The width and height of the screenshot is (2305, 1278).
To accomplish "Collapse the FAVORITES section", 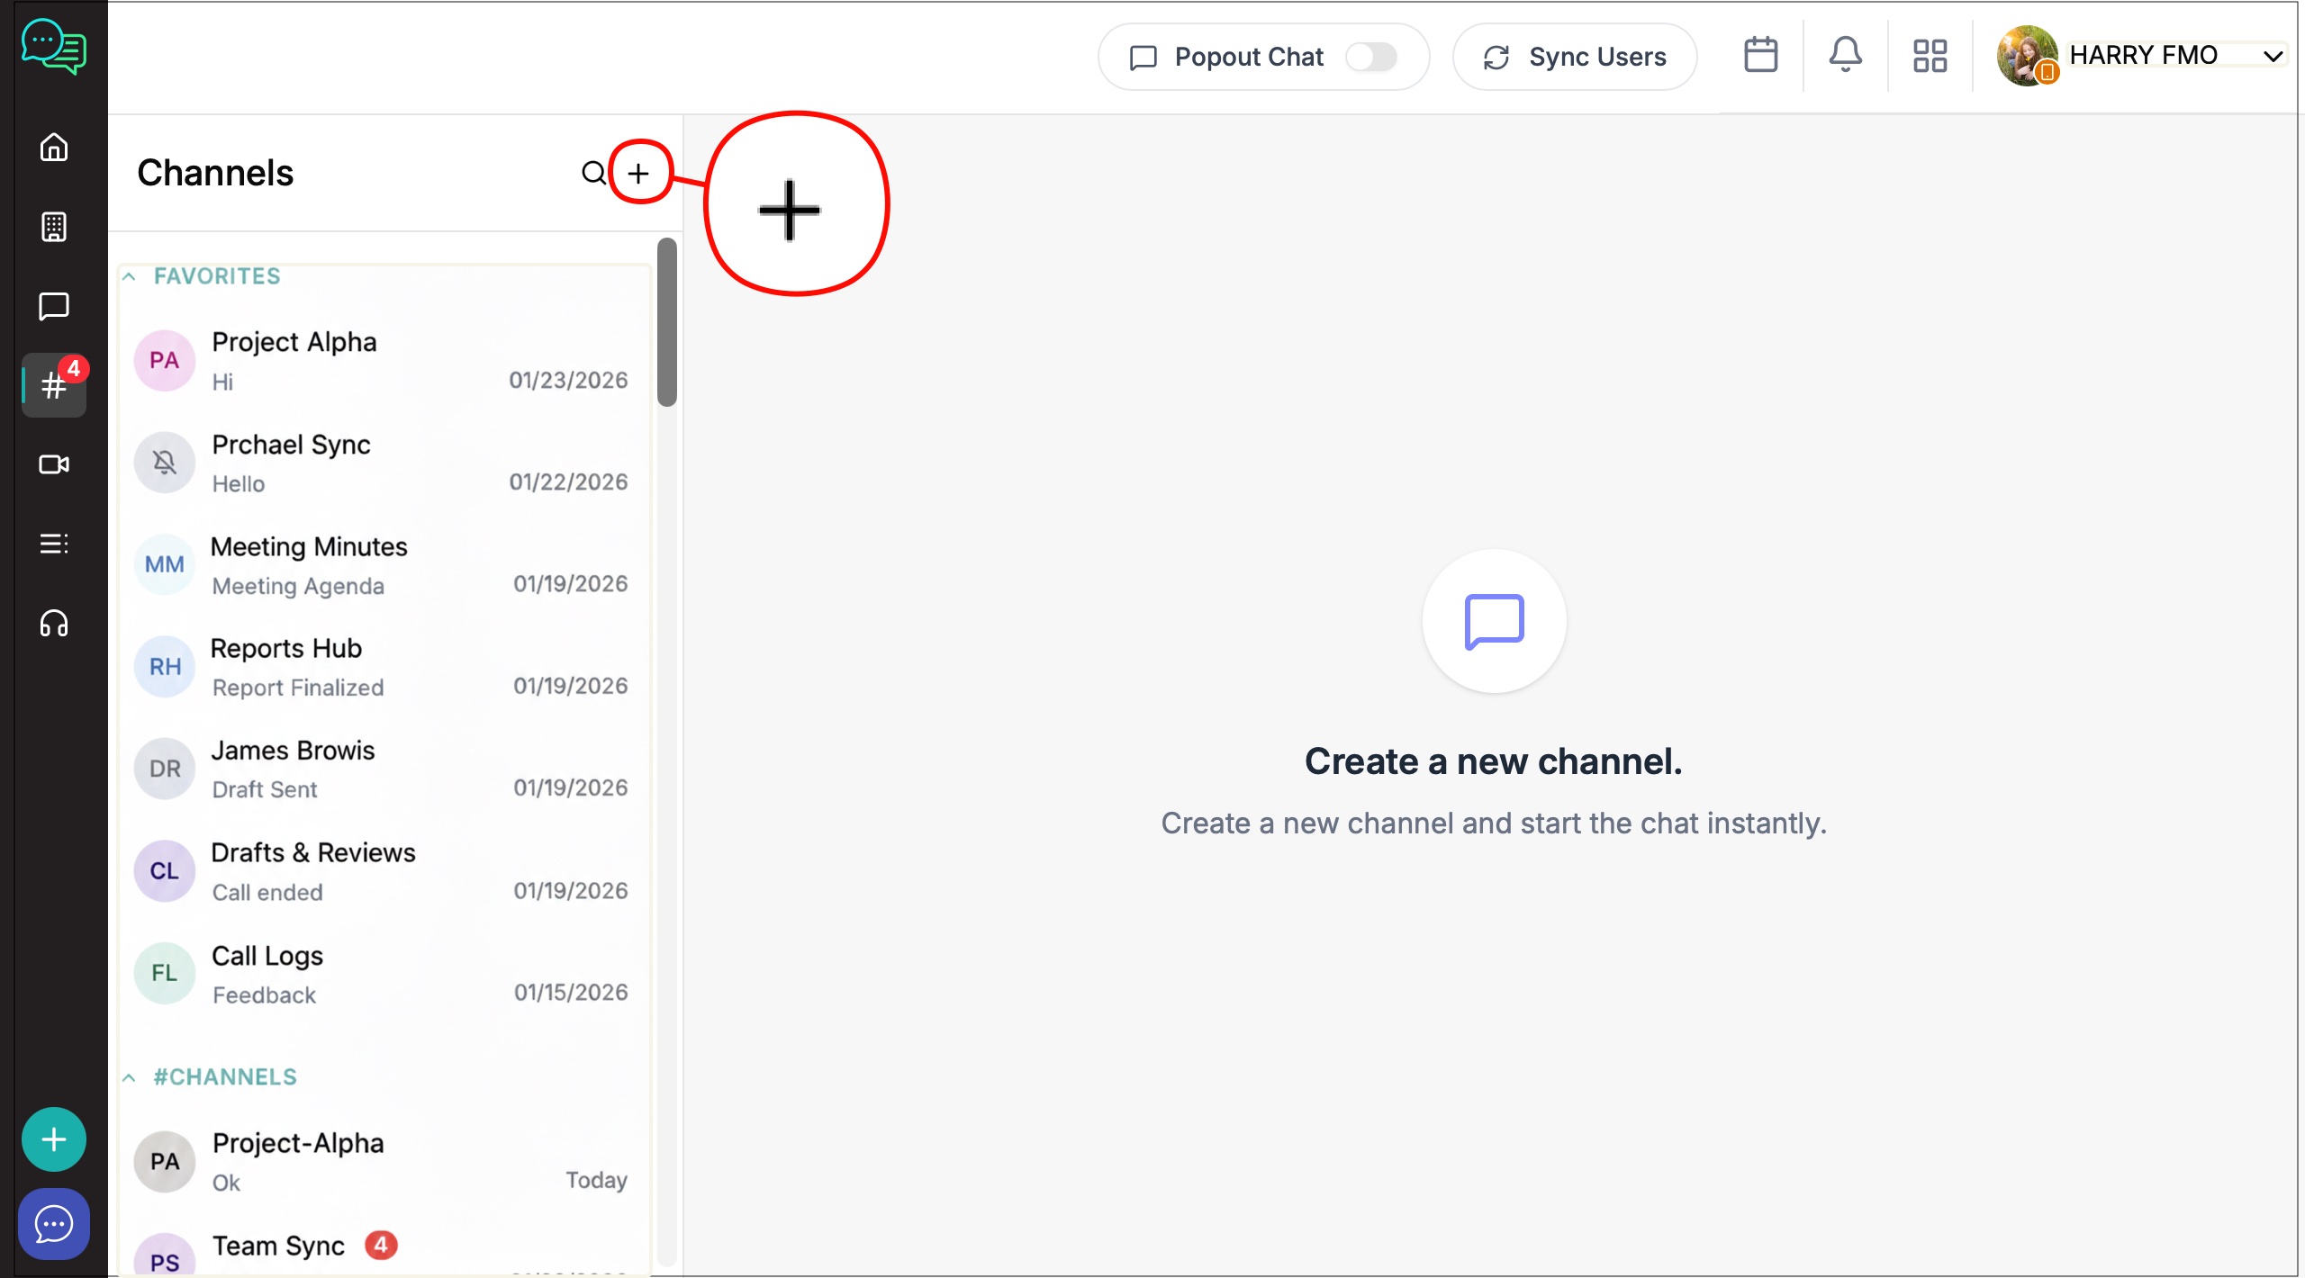I will tap(130, 276).
